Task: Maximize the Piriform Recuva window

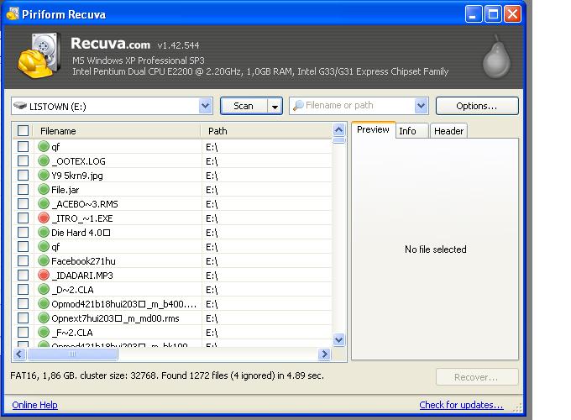Action: (493, 14)
